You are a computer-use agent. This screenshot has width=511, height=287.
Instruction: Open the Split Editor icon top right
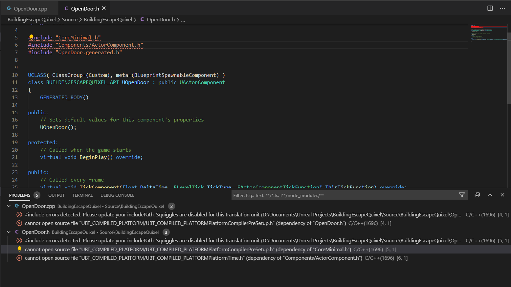click(x=490, y=8)
